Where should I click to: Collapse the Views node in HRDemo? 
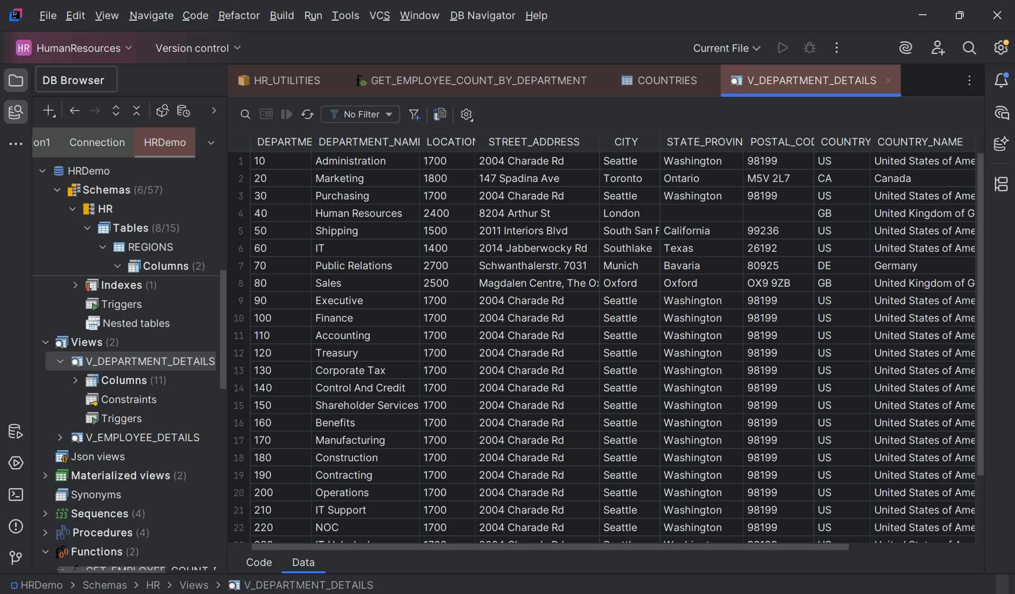click(x=46, y=342)
